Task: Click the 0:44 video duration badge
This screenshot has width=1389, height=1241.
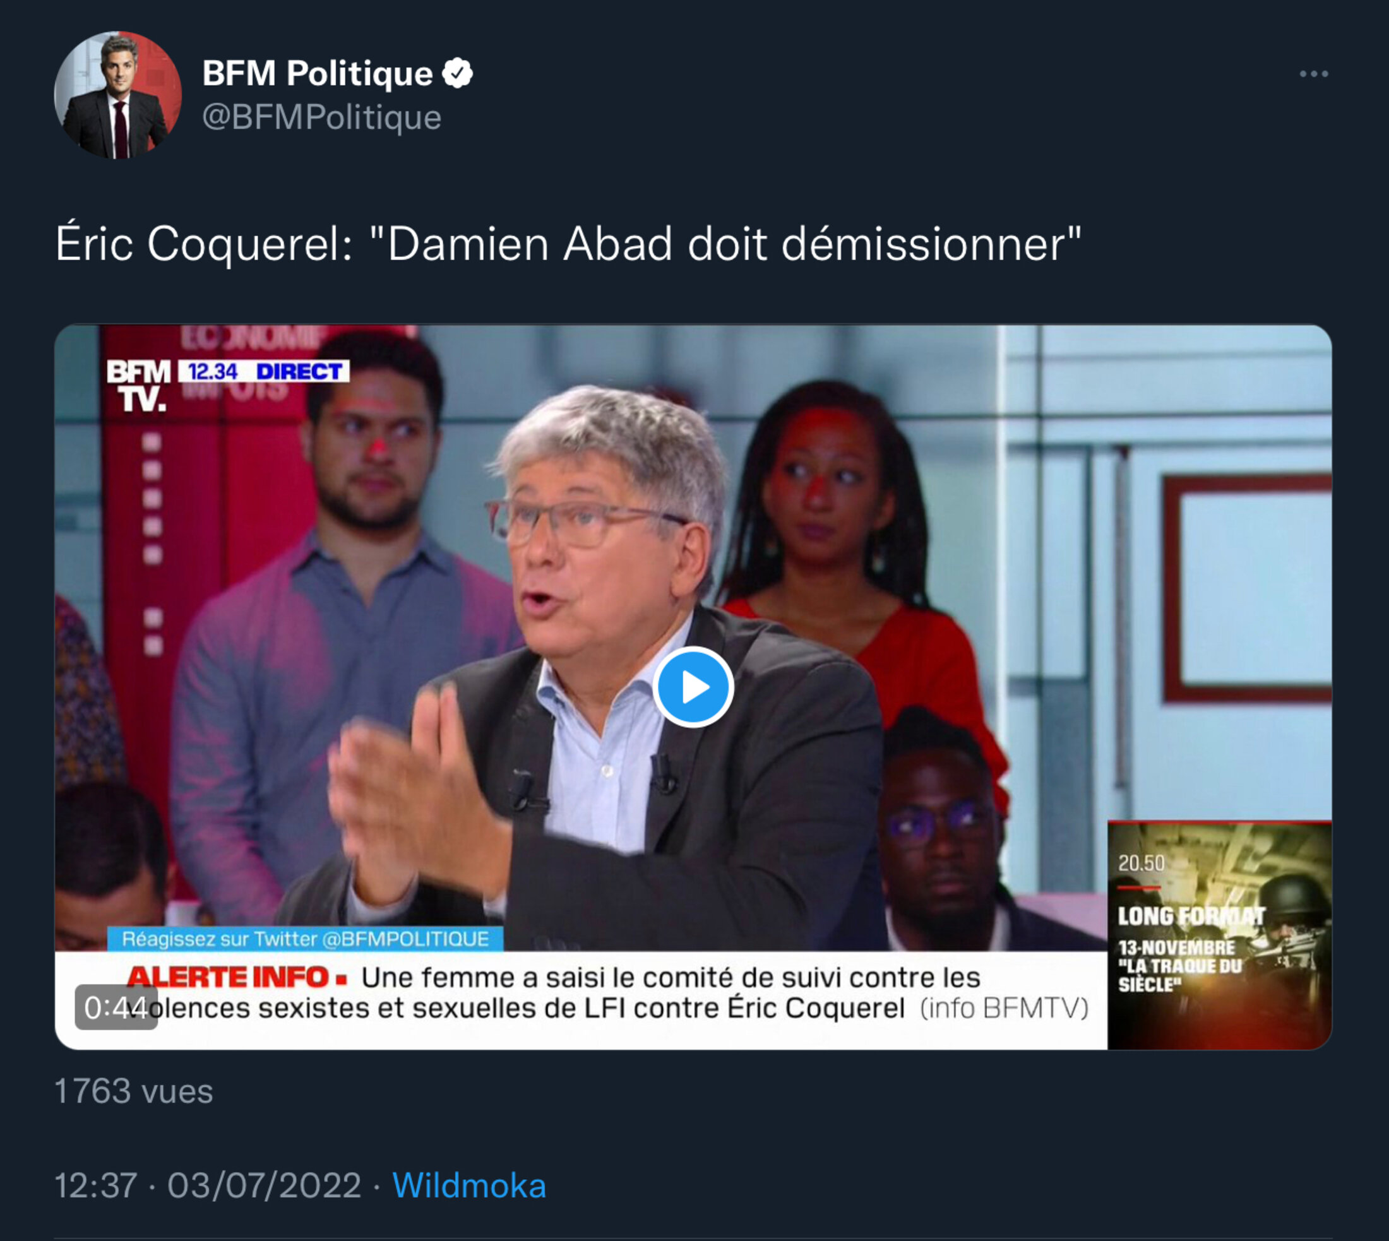Action: pos(116,1007)
